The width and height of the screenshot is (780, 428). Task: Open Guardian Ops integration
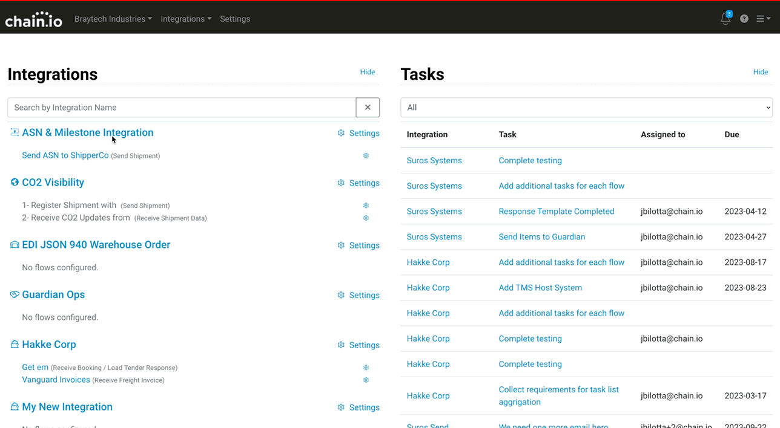[53, 294]
